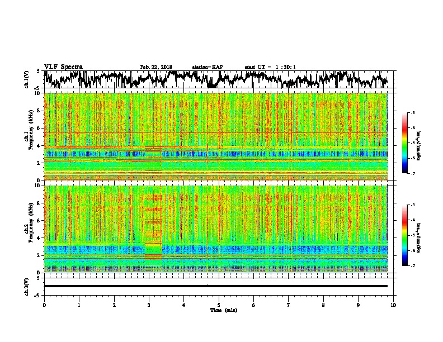Click the ch.1 spectrogram panel

pyautogui.click(x=216, y=136)
